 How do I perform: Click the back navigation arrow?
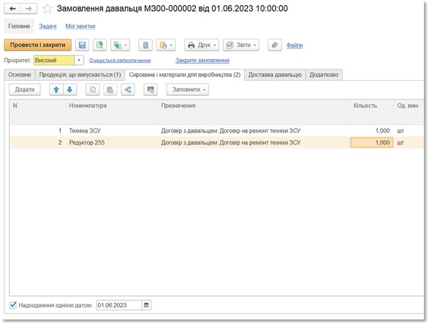point(12,8)
